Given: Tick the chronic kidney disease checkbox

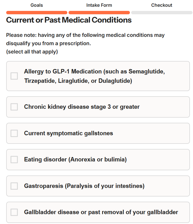Looking at the screenshot, I should [x=14, y=107].
